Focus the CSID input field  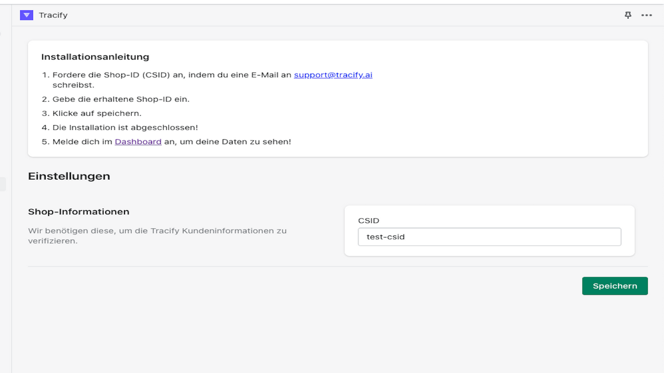pos(489,237)
